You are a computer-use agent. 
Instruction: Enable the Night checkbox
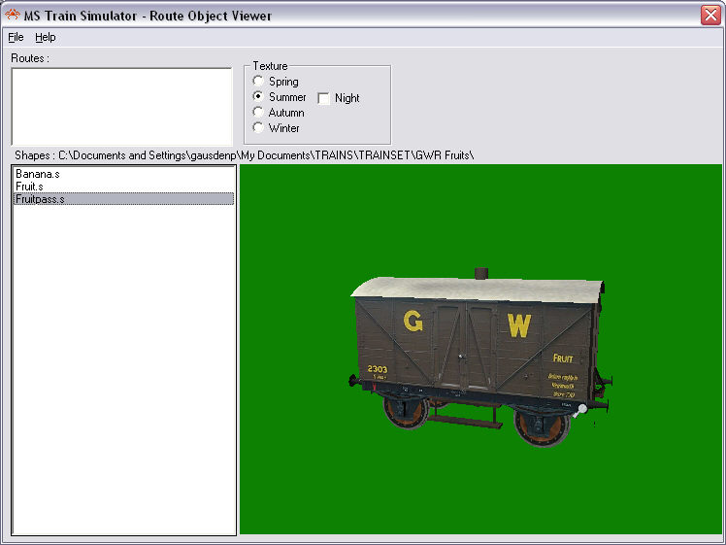pos(324,98)
